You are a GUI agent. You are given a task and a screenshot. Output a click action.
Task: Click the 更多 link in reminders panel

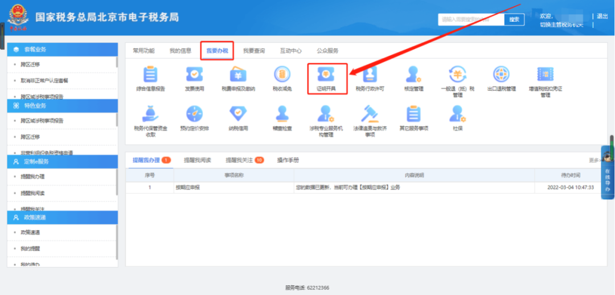tap(594, 160)
